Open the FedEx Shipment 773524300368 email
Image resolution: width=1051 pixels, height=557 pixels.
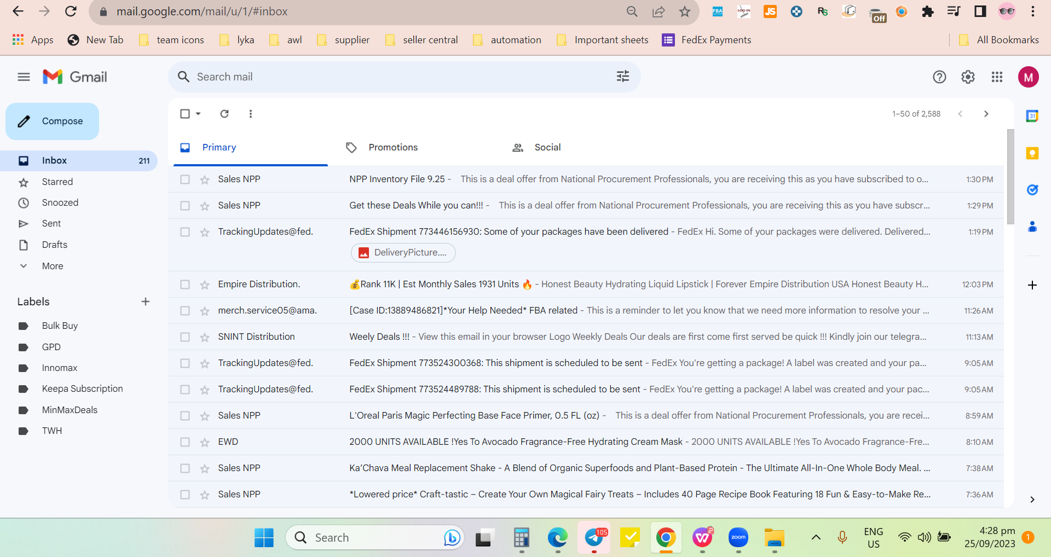tap(586, 363)
